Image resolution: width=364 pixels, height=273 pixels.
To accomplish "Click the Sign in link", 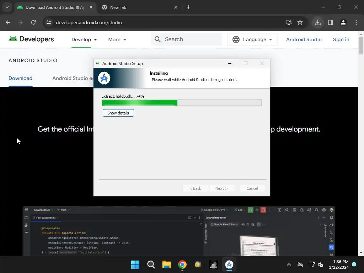I will pos(341,39).
